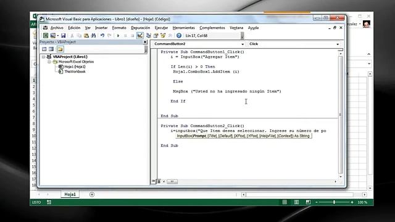Open the Ver menu

point(88,28)
